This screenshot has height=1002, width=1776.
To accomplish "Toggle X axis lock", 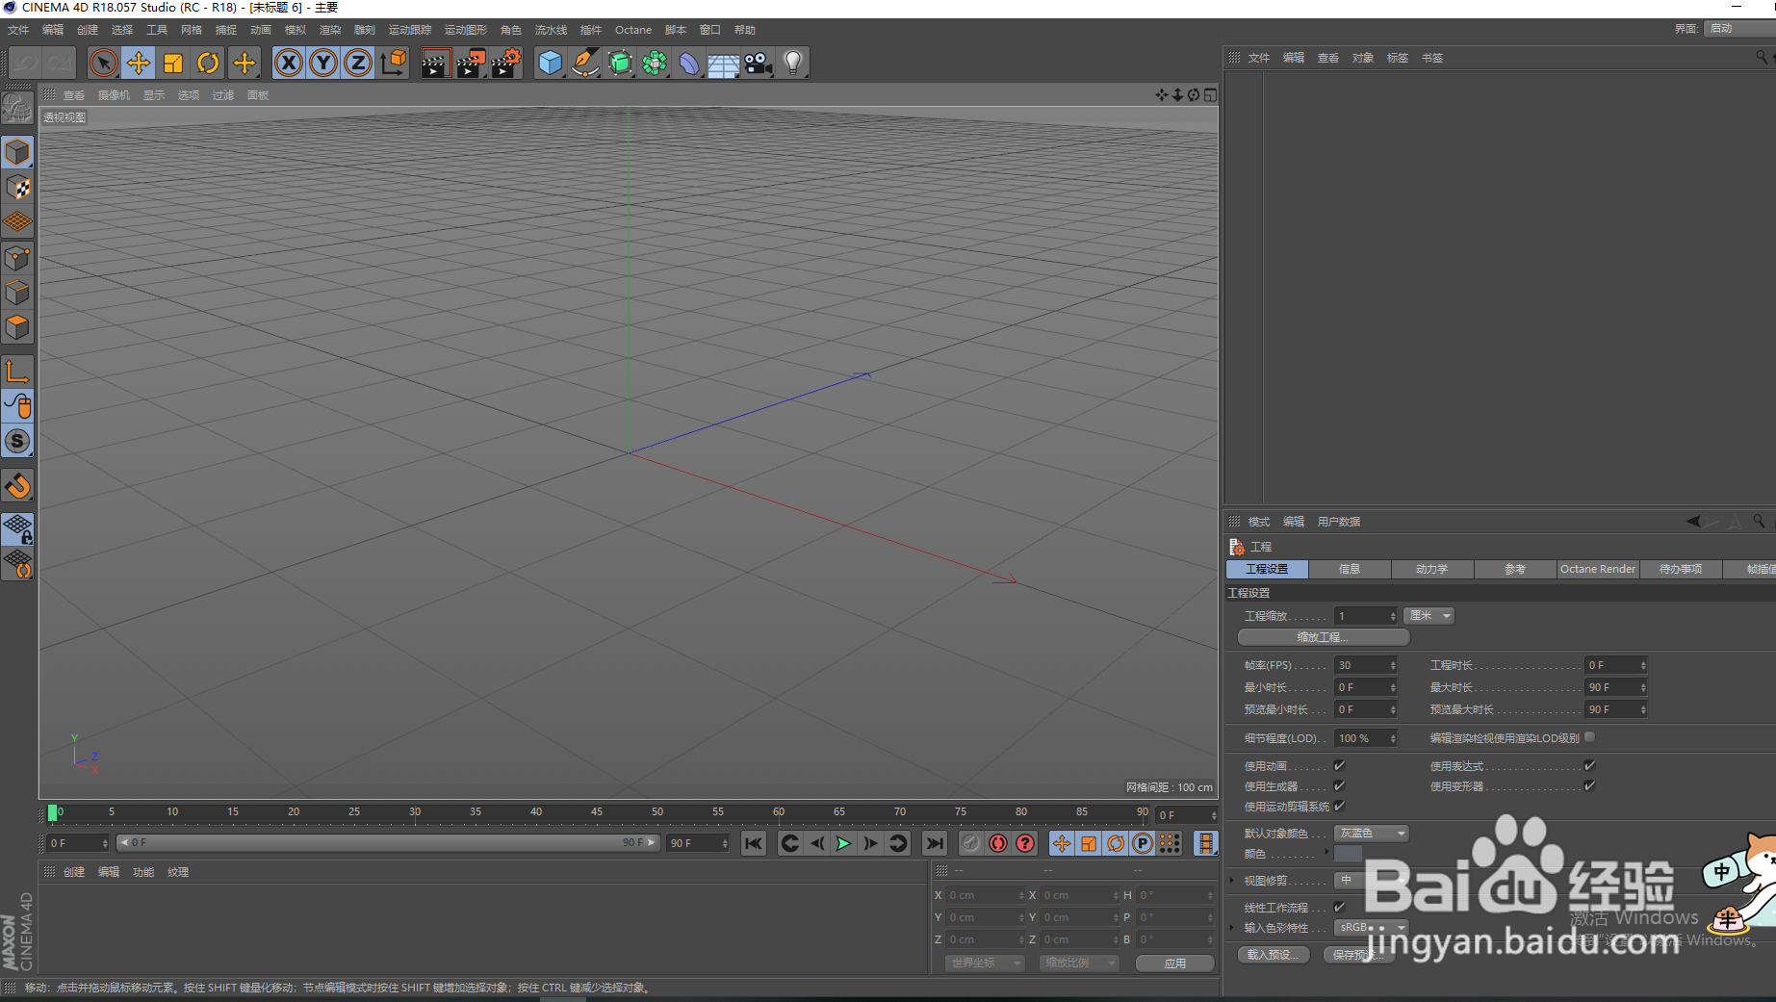I will 288,64.
